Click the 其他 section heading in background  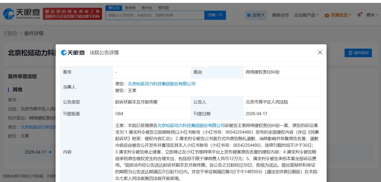click(17, 90)
